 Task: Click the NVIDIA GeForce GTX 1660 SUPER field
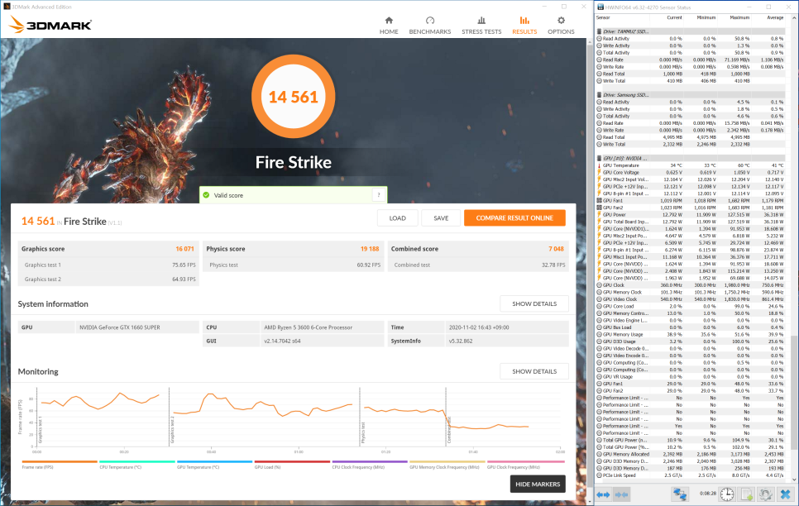point(137,327)
